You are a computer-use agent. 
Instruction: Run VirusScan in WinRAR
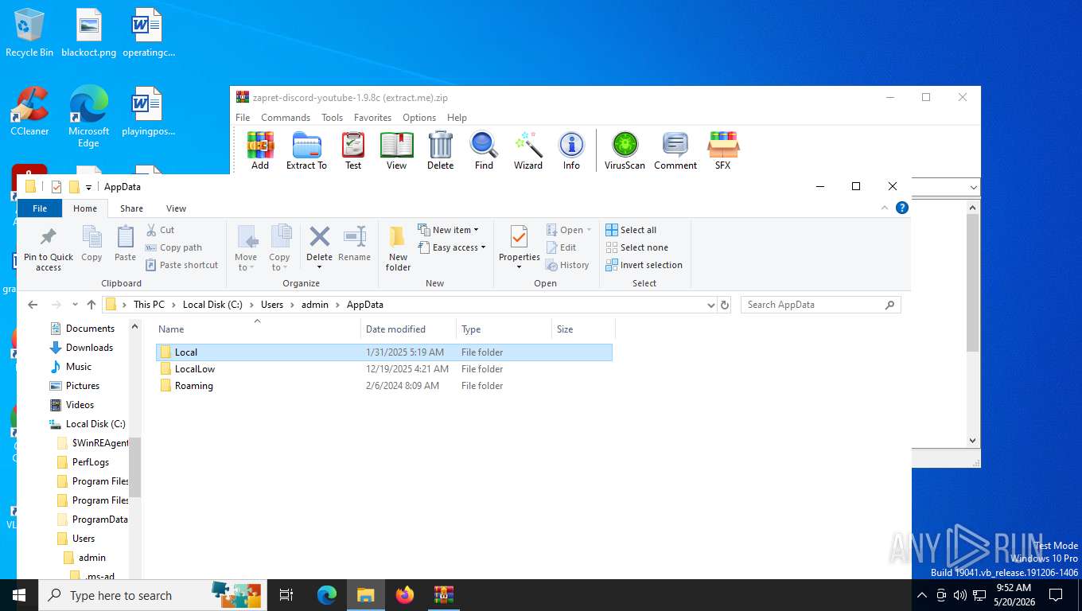(625, 151)
